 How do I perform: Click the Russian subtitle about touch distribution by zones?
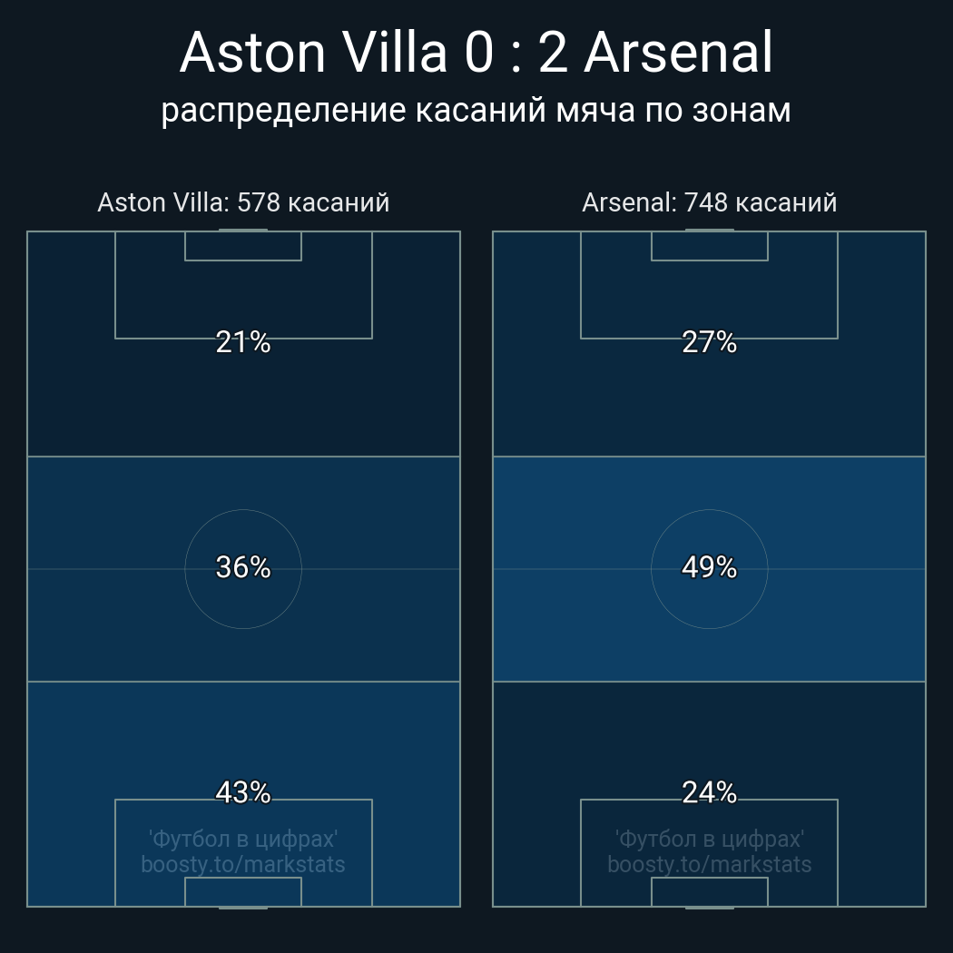[476, 110]
